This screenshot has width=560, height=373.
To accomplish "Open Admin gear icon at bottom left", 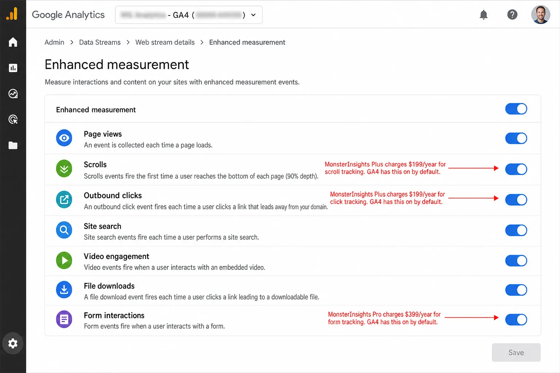I will pyautogui.click(x=13, y=343).
